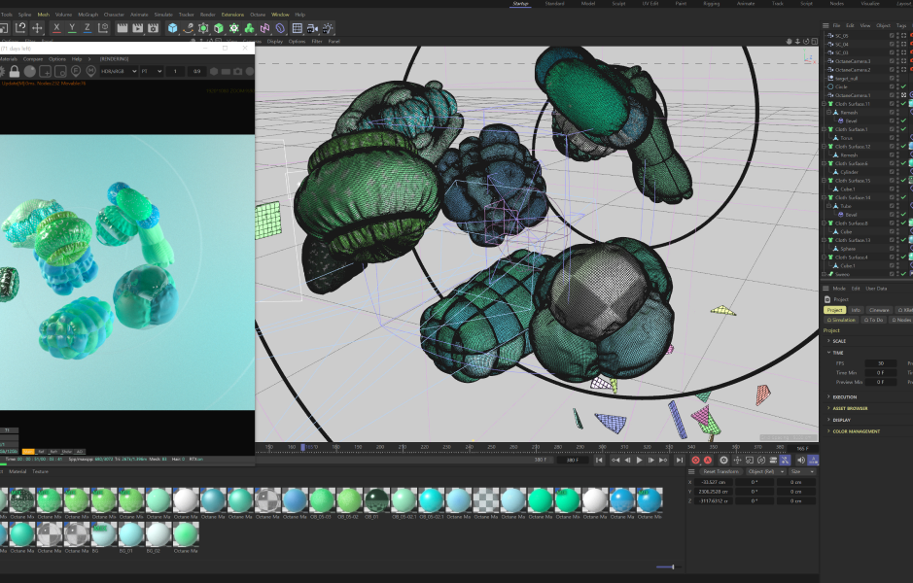The image size is (913, 583).
Task: Toggle layer checkbox for target_null
Action: (x=892, y=78)
